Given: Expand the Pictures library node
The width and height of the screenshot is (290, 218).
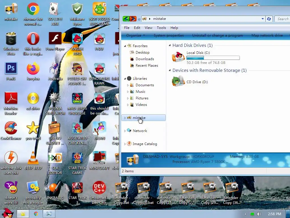Looking at the screenshot, I should click(128, 98).
